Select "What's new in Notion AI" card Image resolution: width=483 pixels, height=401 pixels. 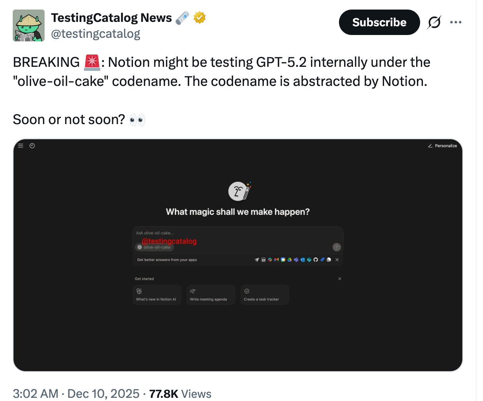coord(157,295)
